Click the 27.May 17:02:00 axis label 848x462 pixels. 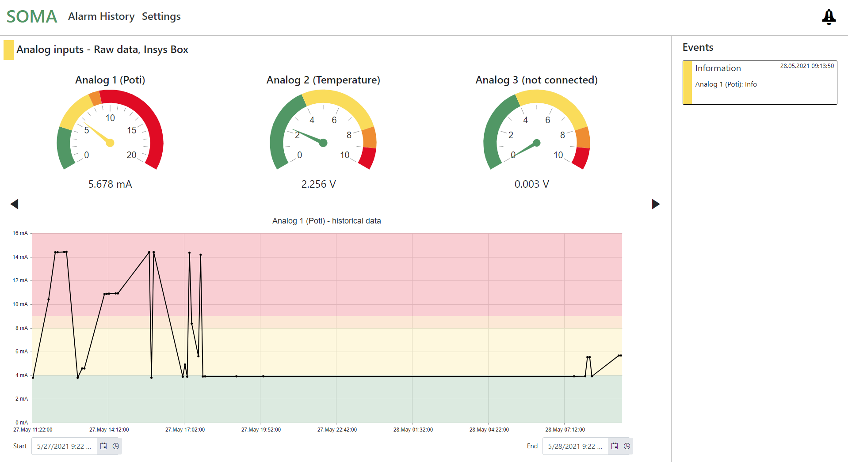point(185,430)
